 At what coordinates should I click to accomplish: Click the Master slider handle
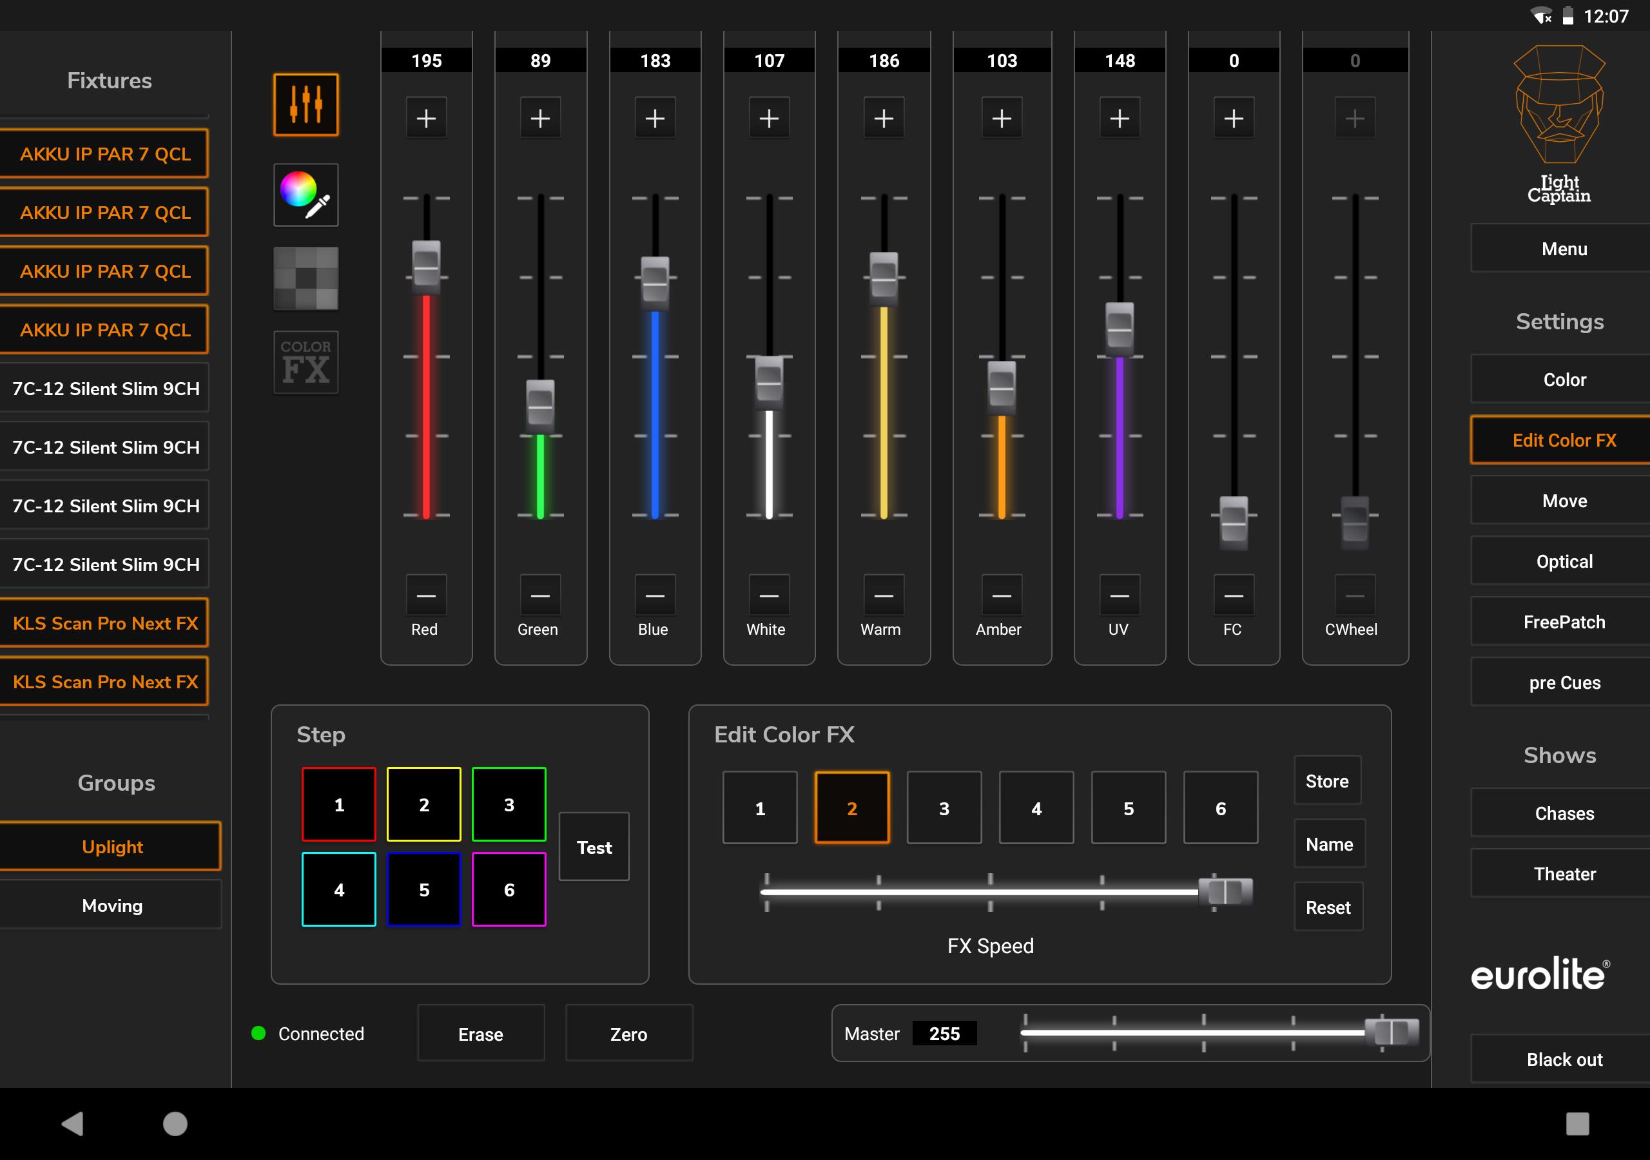coord(1392,1032)
